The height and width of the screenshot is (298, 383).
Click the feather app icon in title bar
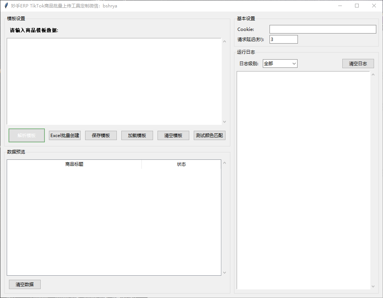coord(6,6)
